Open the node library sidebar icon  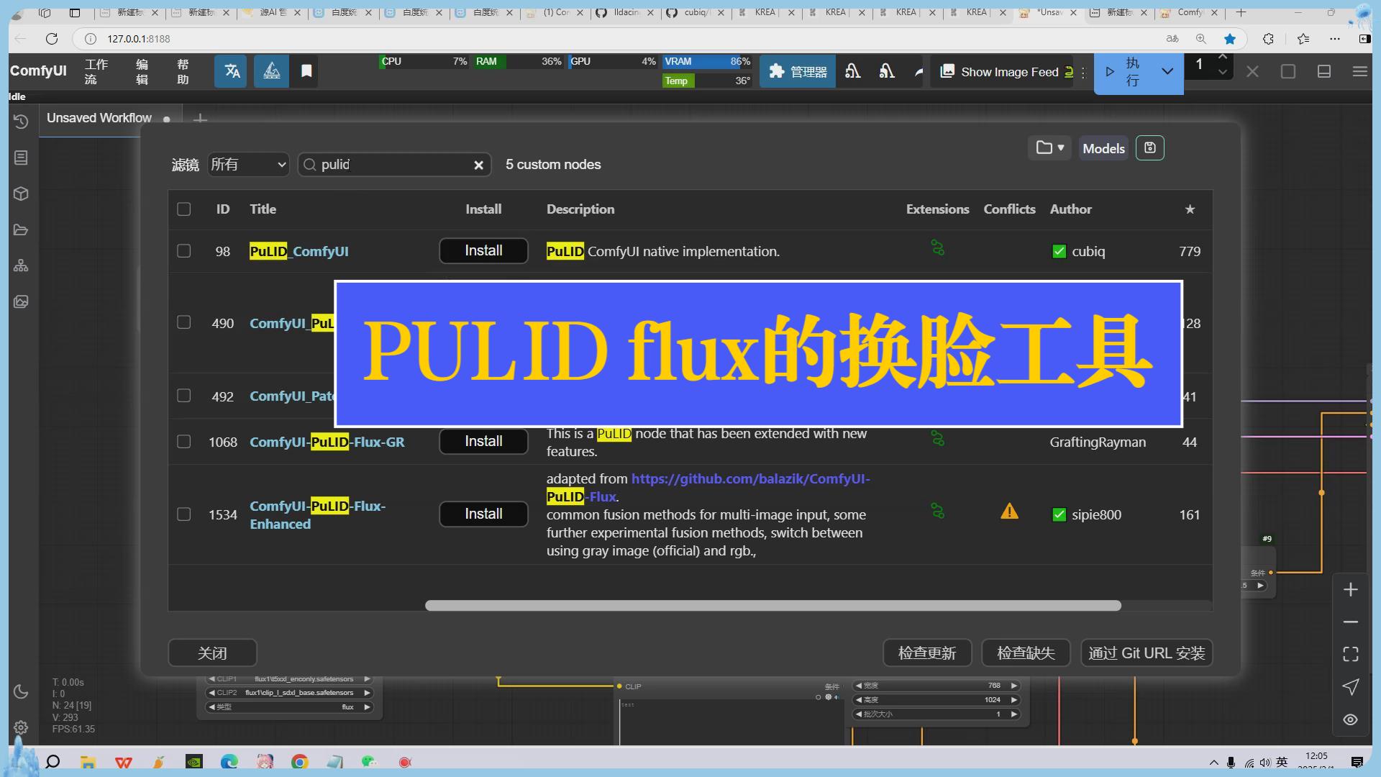21,158
